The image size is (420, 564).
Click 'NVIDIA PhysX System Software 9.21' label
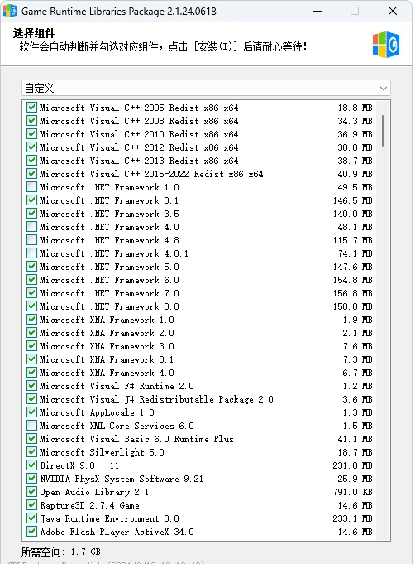click(122, 480)
